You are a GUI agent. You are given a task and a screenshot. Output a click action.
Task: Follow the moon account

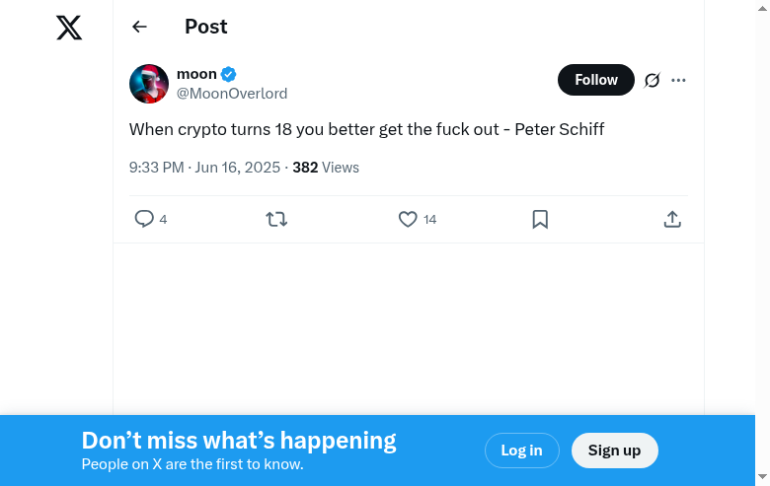point(596,80)
